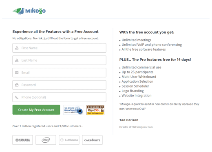Click the envelope icon in Email field
Viewport: 212px width, 152px height.
click(17, 73)
